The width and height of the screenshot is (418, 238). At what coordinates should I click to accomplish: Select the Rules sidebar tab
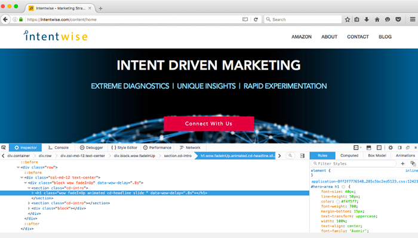point(322,155)
